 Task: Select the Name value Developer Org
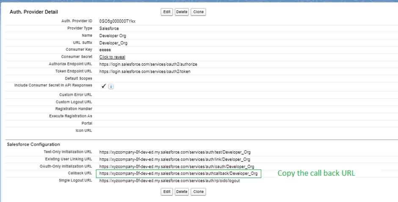(113, 36)
